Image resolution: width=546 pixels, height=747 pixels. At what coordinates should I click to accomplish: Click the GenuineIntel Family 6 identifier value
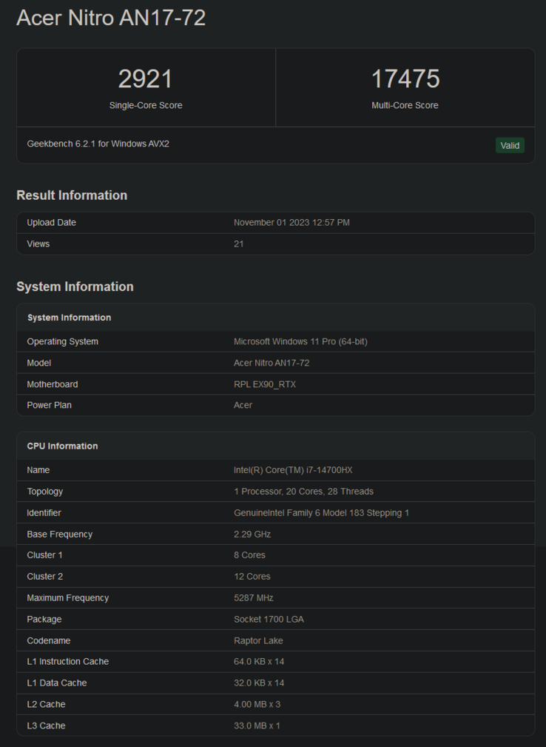click(321, 513)
